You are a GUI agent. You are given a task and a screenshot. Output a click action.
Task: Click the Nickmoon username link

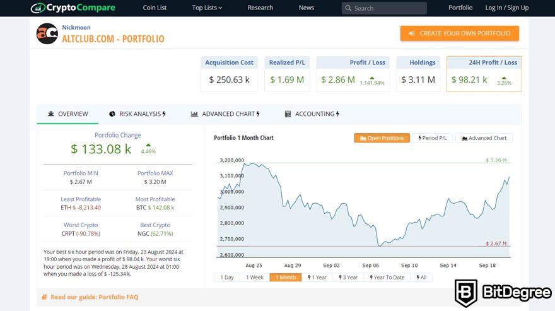[x=76, y=27]
